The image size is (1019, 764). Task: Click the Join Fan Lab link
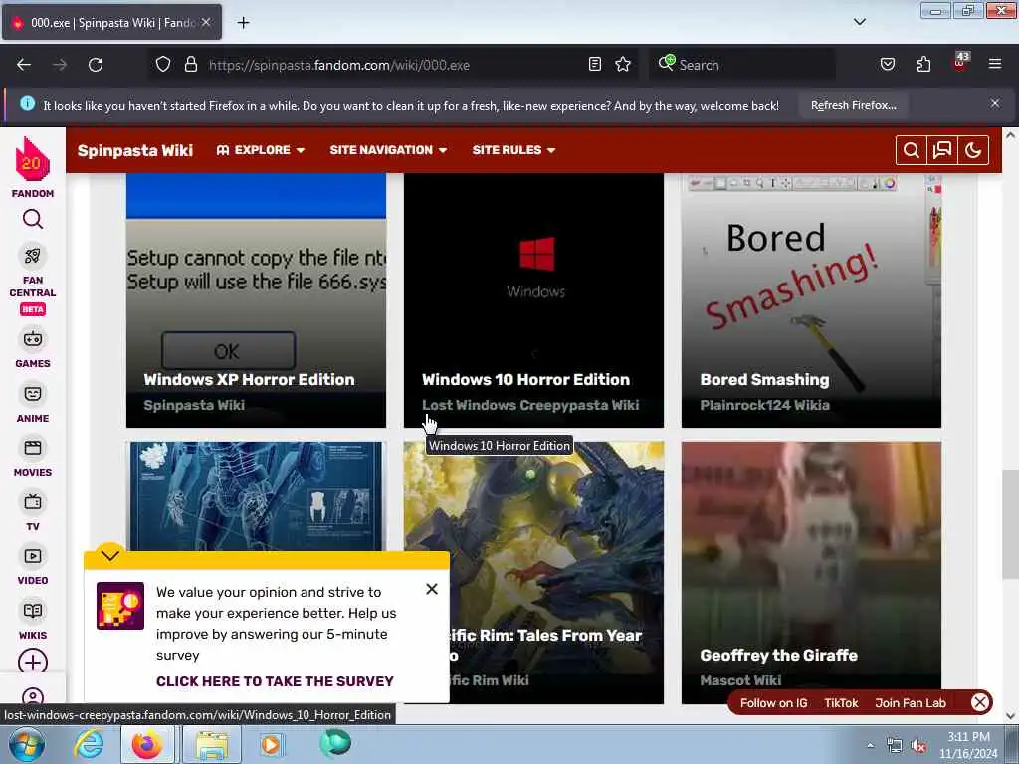(x=910, y=703)
